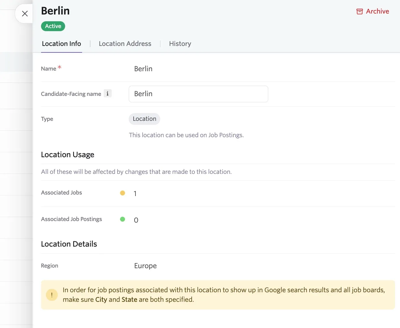Click the green Associated Job Postings dot
This screenshot has height=328, width=400.
point(123,219)
